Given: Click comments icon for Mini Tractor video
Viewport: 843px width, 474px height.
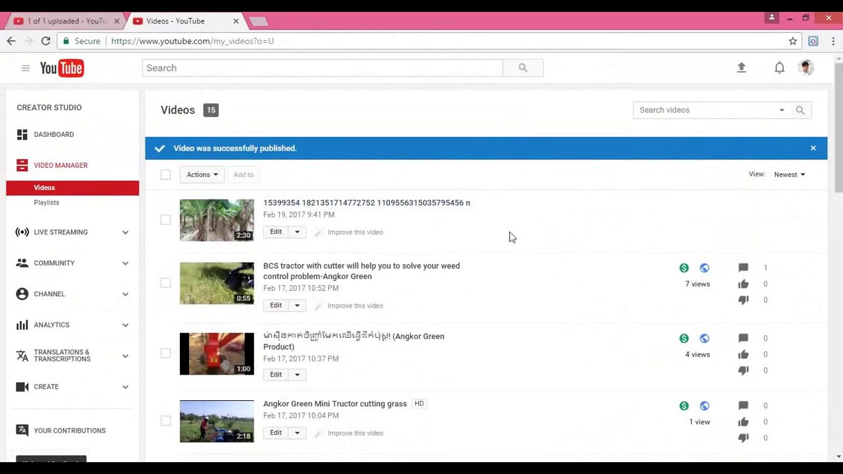Looking at the screenshot, I should pyautogui.click(x=744, y=406).
